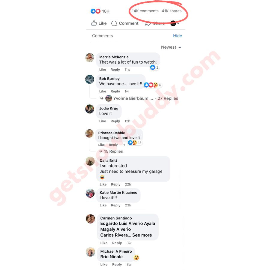270x270 pixels.
Task: Click the thumbs-up Like icon under the post
Action: coord(94,23)
